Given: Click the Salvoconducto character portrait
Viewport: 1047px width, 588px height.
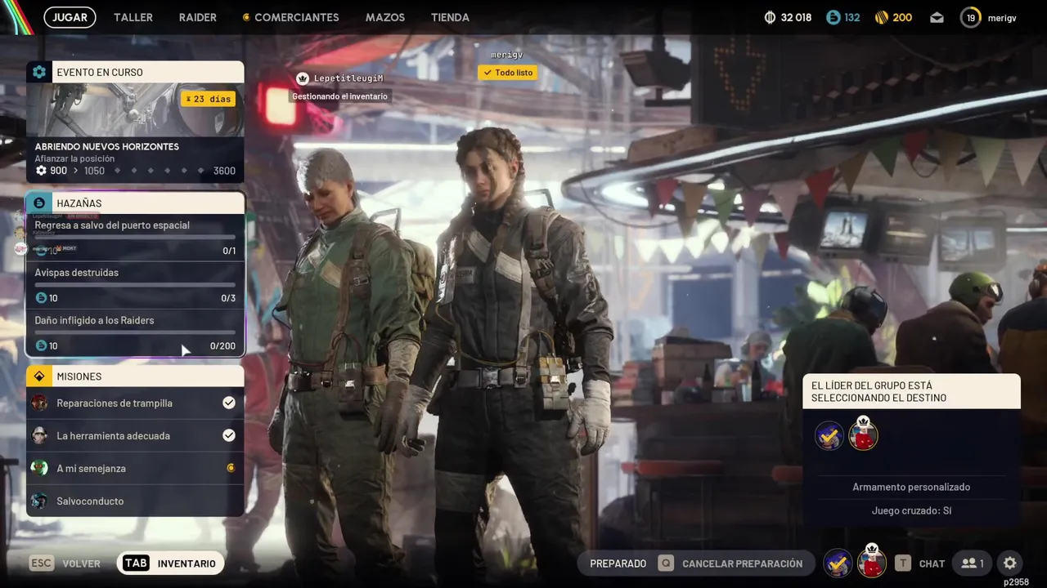Looking at the screenshot, I should (39, 501).
